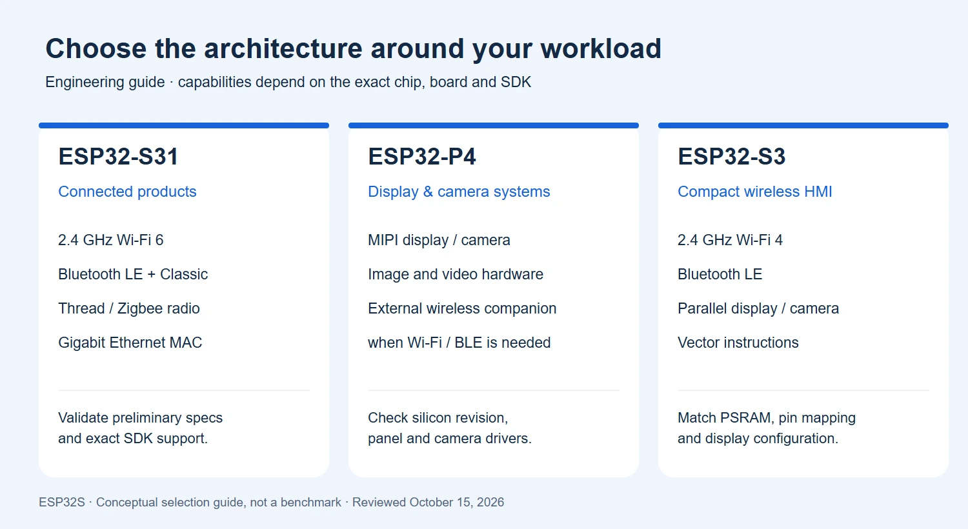
Task: Click "panel and camera drivers." note line
Action: (x=450, y=439)
